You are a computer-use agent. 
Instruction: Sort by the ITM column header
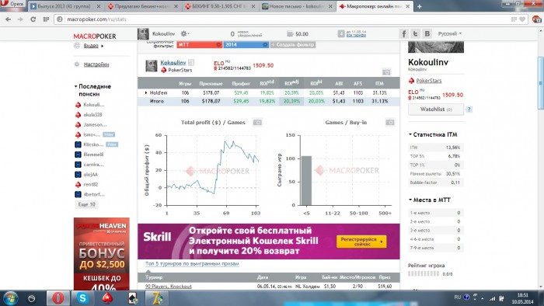[x=379, y=84]
